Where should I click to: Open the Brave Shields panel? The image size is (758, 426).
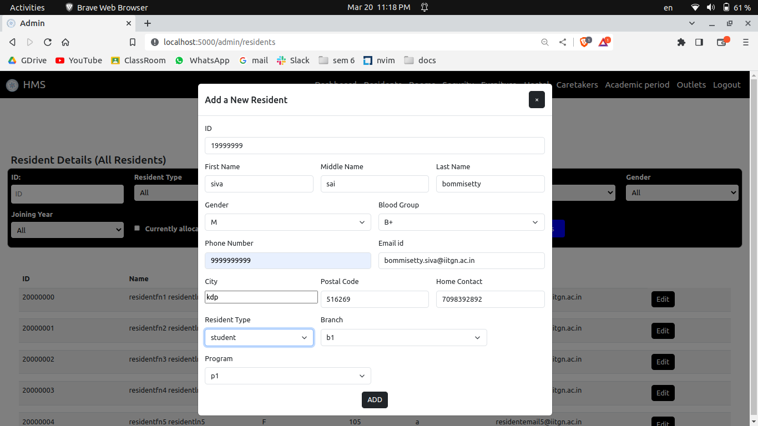click(x=584, y=42)
